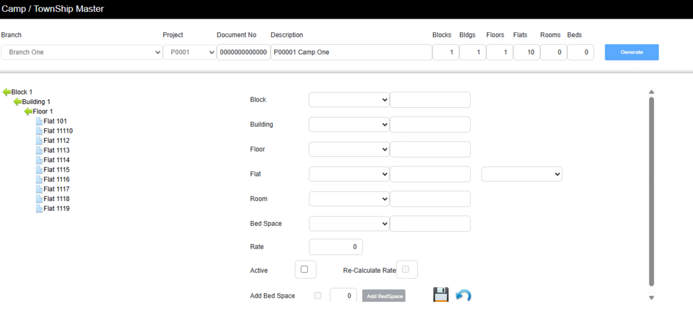
Task: Open the Project P0001 dropdown
Action: pos(189,52)
